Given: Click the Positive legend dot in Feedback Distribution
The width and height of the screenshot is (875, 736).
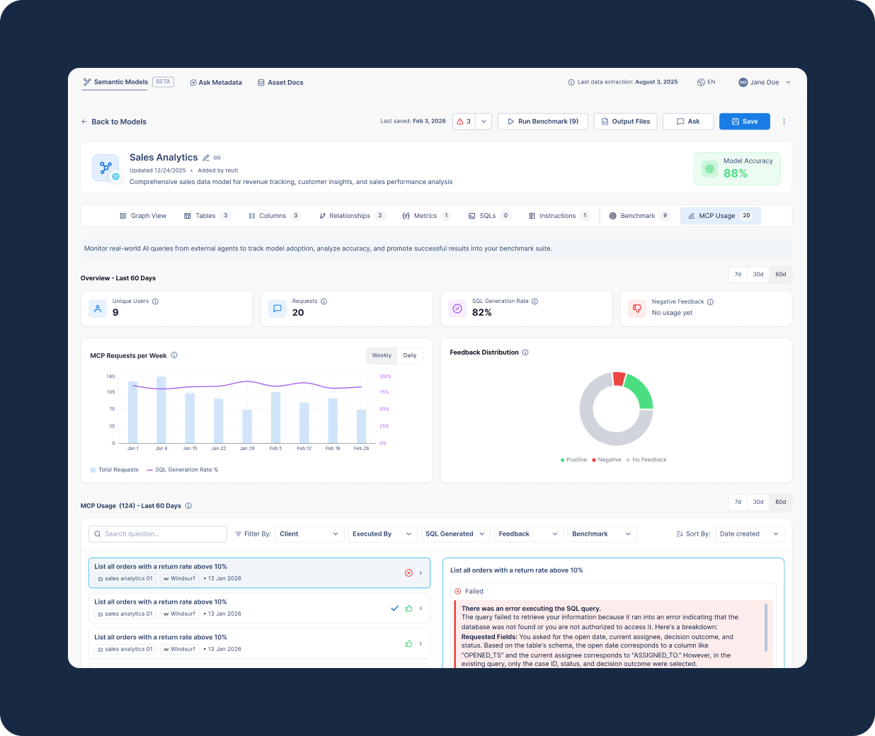Looking at the screenshot, I should [563, 460].
